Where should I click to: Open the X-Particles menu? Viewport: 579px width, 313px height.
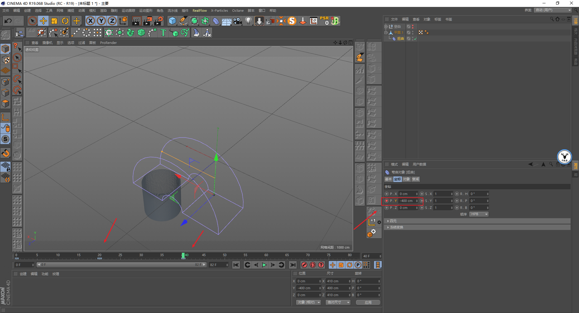pyautogui.click(x=219, y=11)
